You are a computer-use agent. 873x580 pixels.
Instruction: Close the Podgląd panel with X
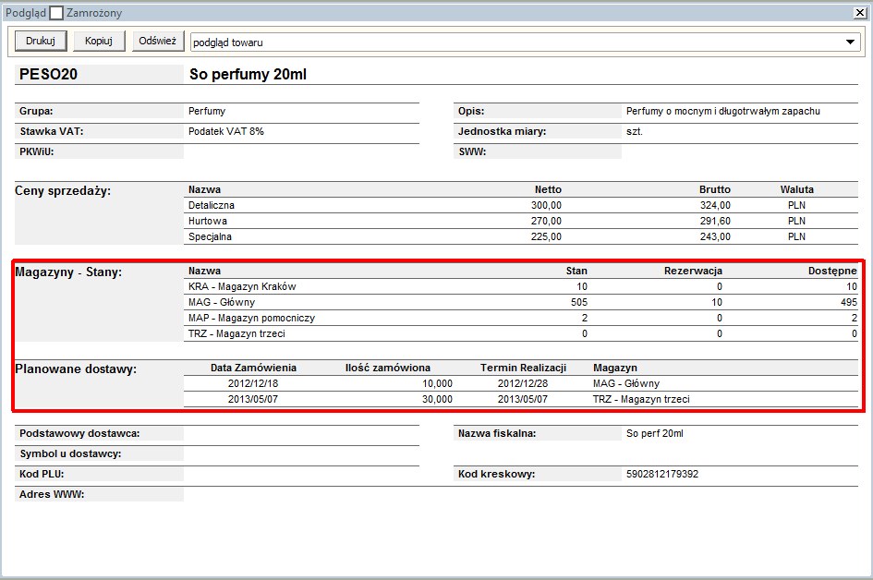(x=860, y=12)
